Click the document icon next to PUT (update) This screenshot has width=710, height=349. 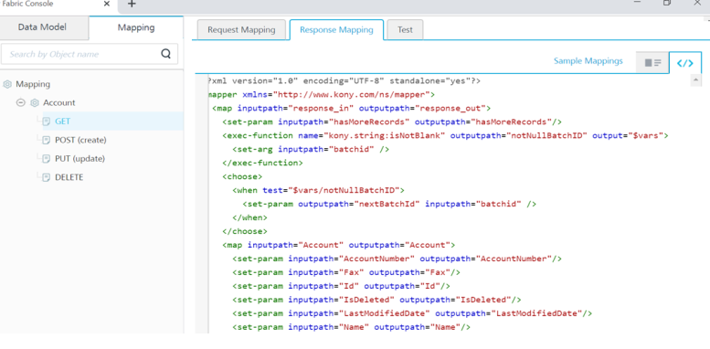(x=47, y=158)
